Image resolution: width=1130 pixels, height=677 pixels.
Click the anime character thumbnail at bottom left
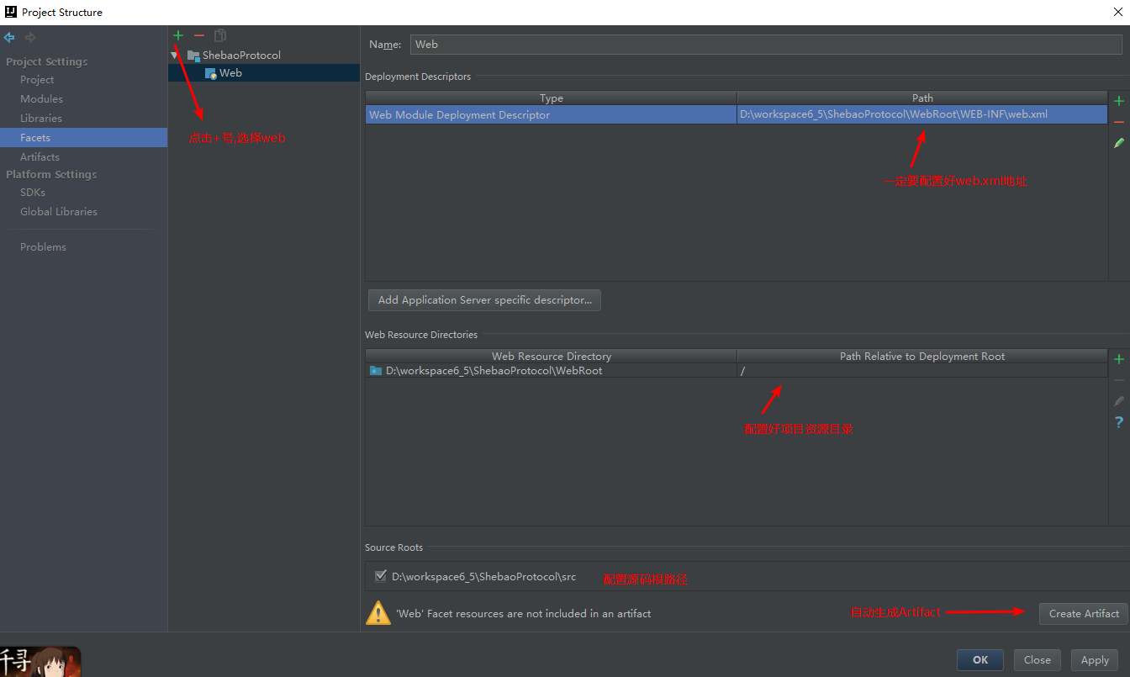[40, 661]
